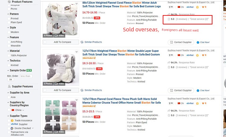Click star rating icon of third listing
This screenshot has height=137, width=226.
pos(169,115)
